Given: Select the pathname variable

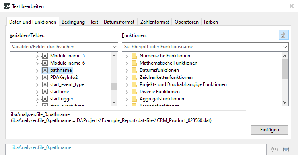Looking at the screenshot, I should [61, 70].
